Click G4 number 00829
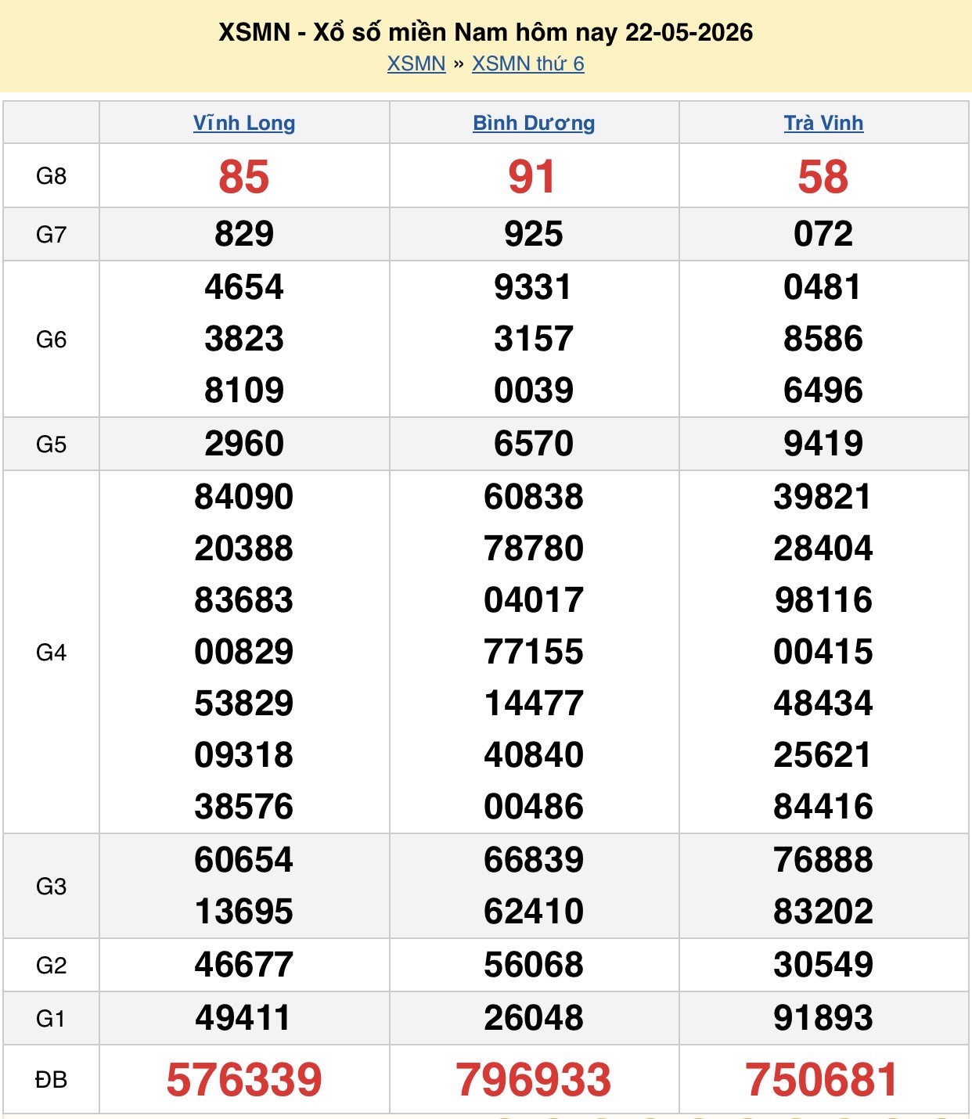Image resolution: width=972 pixels, height=1119 pixels. (x=244, y=652)
